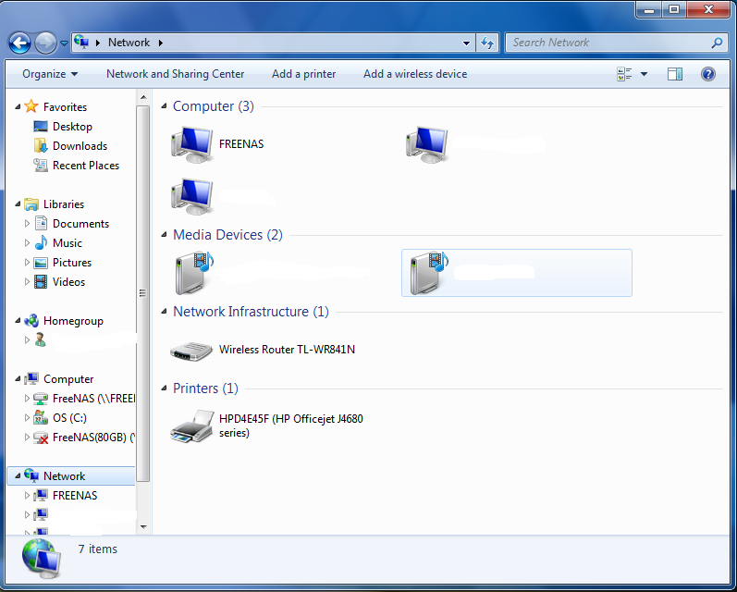
Task: Select the second computer beside FREENAS
Action: click(x=427, y=144)
